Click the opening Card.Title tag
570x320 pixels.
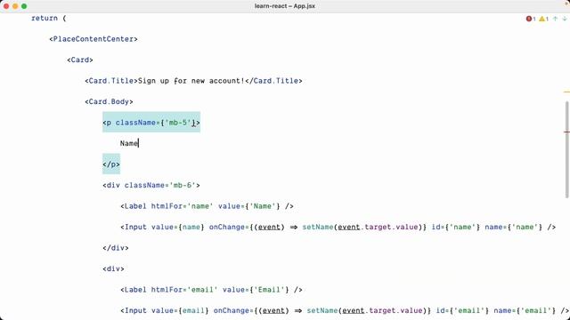coord(111,81)
